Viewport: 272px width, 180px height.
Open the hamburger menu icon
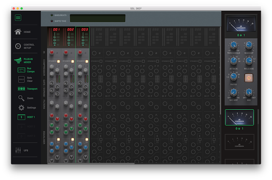(18, 18)
